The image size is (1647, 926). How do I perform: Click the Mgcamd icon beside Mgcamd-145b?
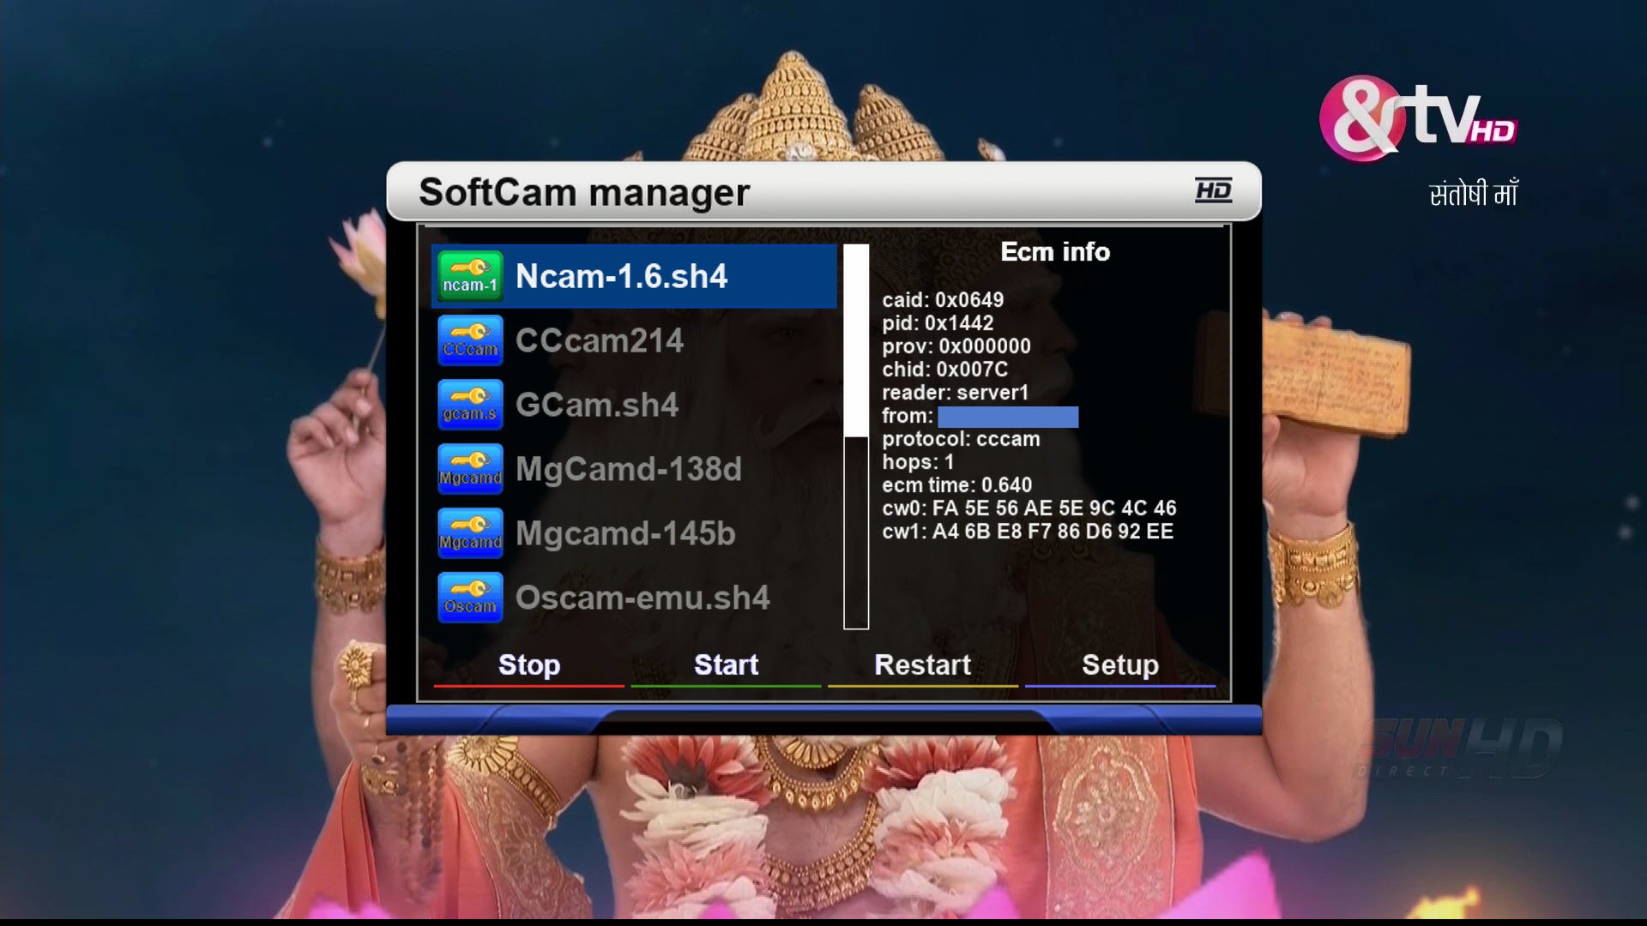pos(469,533)
